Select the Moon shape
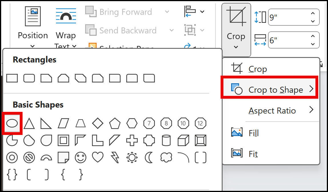The image size is (328, 192). click(149, 157)
